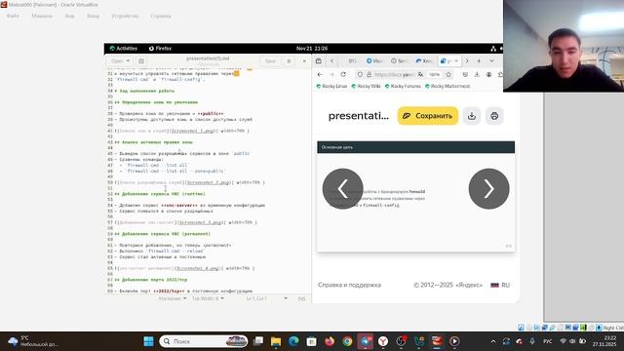
Task: Open Firefox downloads panel
Action: click(x=477, y=74)
